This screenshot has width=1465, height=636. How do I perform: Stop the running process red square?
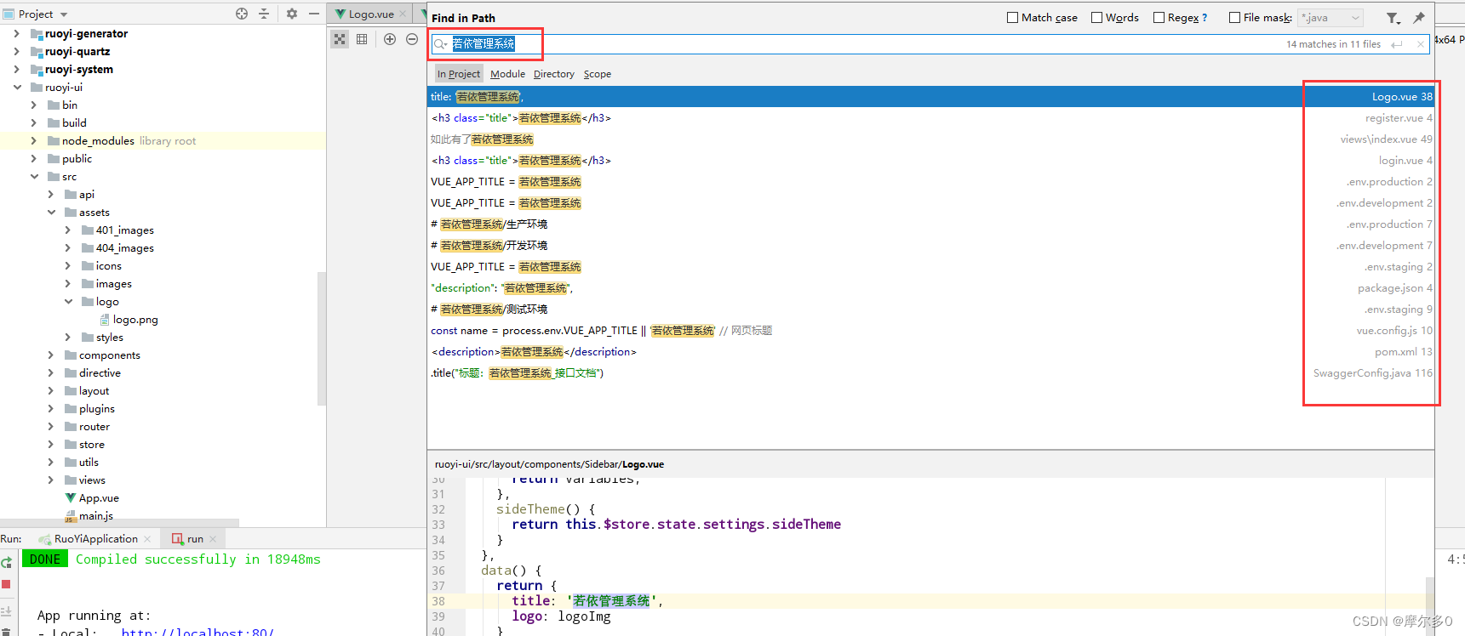pos(6,584)
